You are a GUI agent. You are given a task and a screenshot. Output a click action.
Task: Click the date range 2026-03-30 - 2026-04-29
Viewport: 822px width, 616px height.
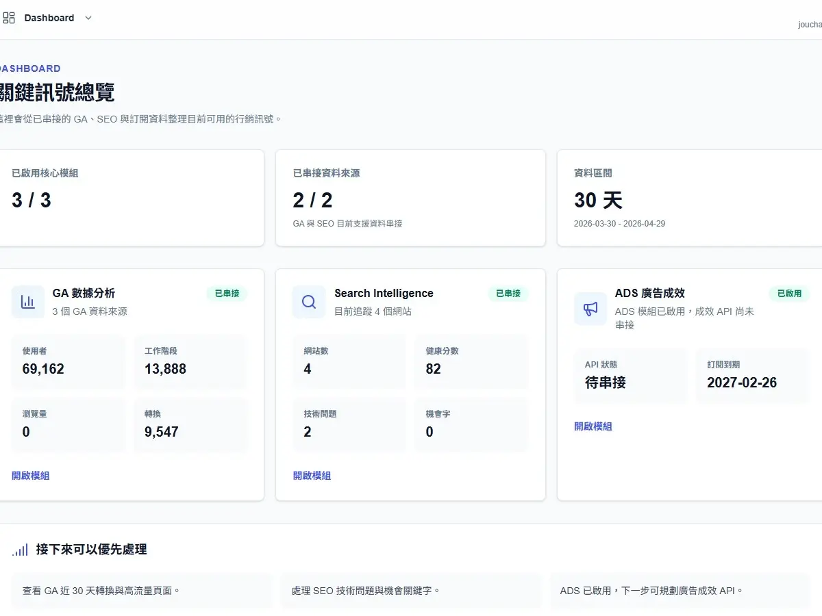[x=620, y=224]
